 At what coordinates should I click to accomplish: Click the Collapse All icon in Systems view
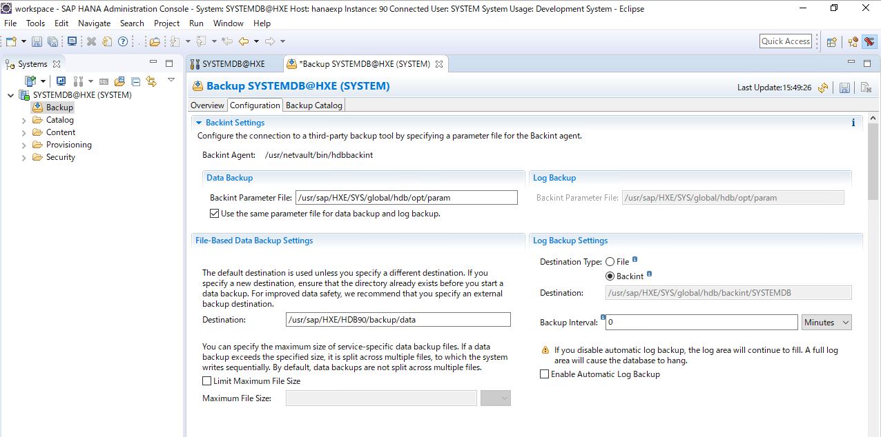(135, 81)
